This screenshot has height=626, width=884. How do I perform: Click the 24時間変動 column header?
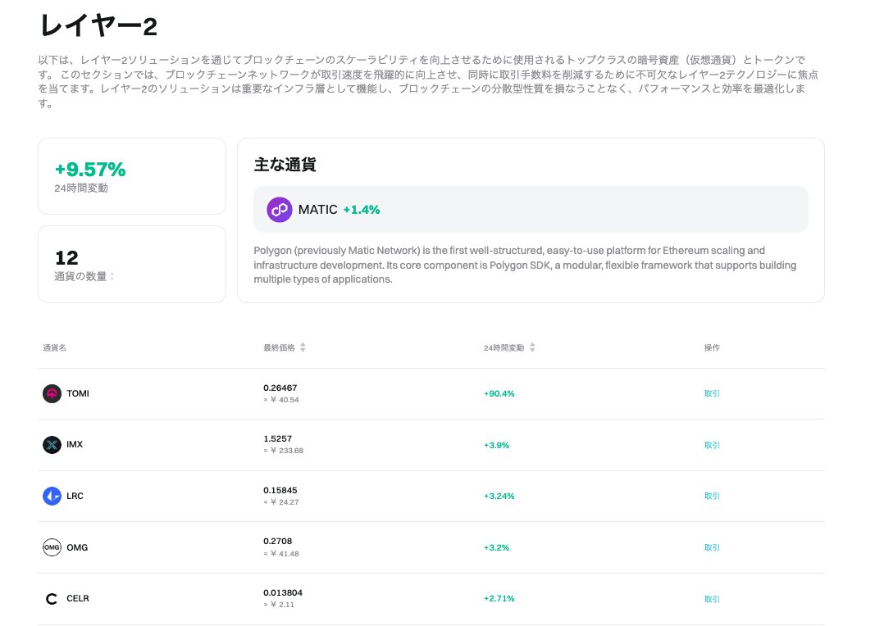(x=504, y=347)
